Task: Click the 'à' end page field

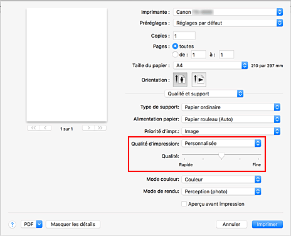Action: click(226, 55)
